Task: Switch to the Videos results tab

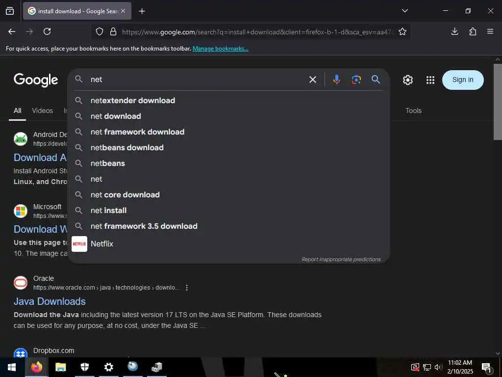Action: pyautogui.click(x=42, y=110)
